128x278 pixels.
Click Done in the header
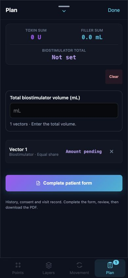coord(114,10)
